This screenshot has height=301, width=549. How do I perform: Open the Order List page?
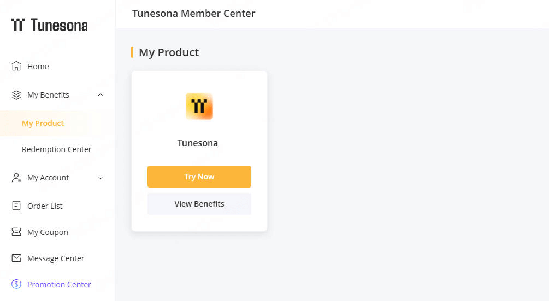pos(45,206)
